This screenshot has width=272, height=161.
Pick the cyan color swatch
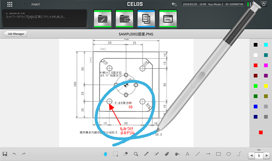pos(266,45)
